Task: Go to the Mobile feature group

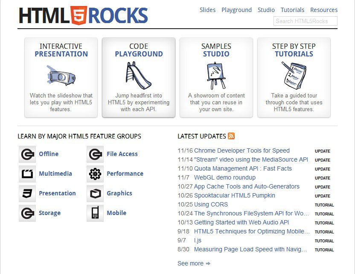Action: point(116,213)
